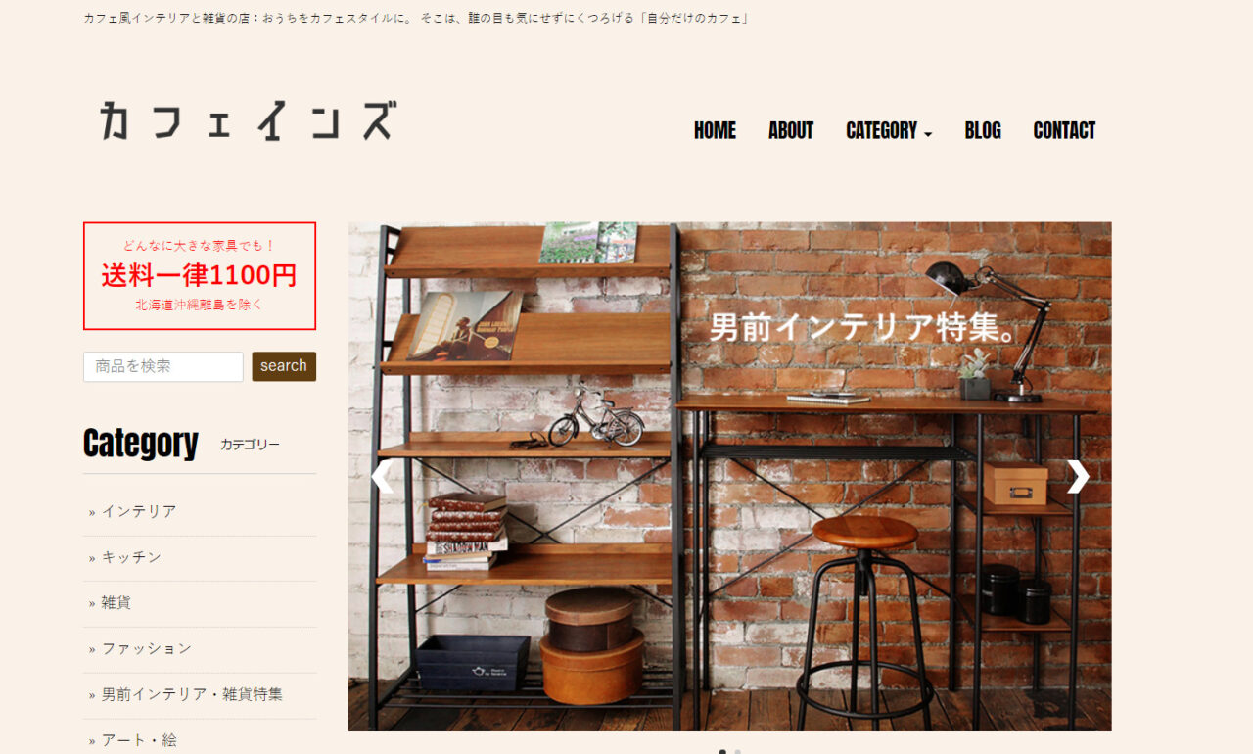Open the 雑貨 category link
Screen dimensions: 1253x754
(116, 603)
